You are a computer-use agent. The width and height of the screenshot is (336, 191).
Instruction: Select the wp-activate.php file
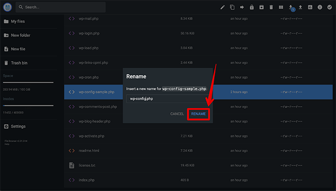[x=198, y=136]
